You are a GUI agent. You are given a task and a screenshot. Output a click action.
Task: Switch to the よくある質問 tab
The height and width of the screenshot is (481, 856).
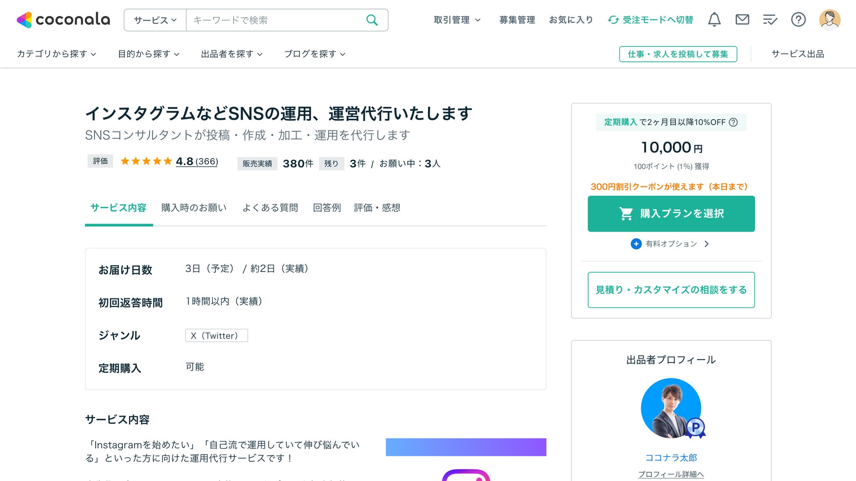coord(270,208)
